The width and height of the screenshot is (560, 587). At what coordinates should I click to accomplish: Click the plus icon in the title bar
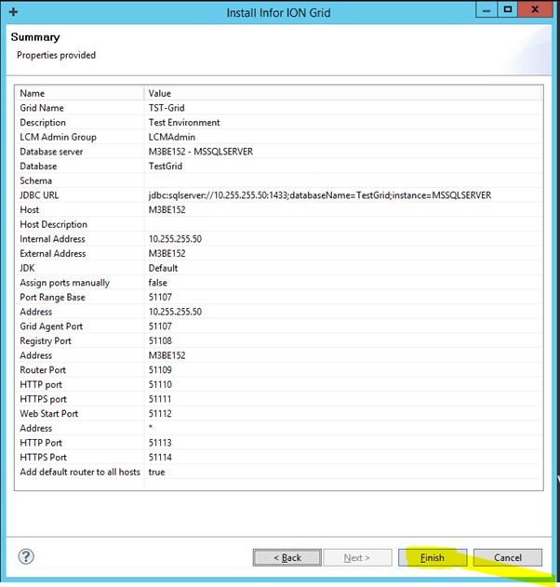pyautogui.click(x=12, y=12)
